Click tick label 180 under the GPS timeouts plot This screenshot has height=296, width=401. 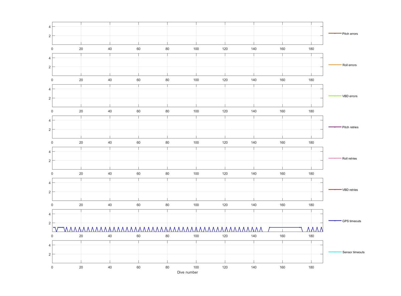click(311, 236)
